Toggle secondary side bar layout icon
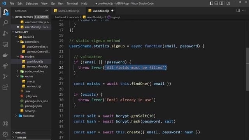Screen dimensions: 249x140 (221, 3)
